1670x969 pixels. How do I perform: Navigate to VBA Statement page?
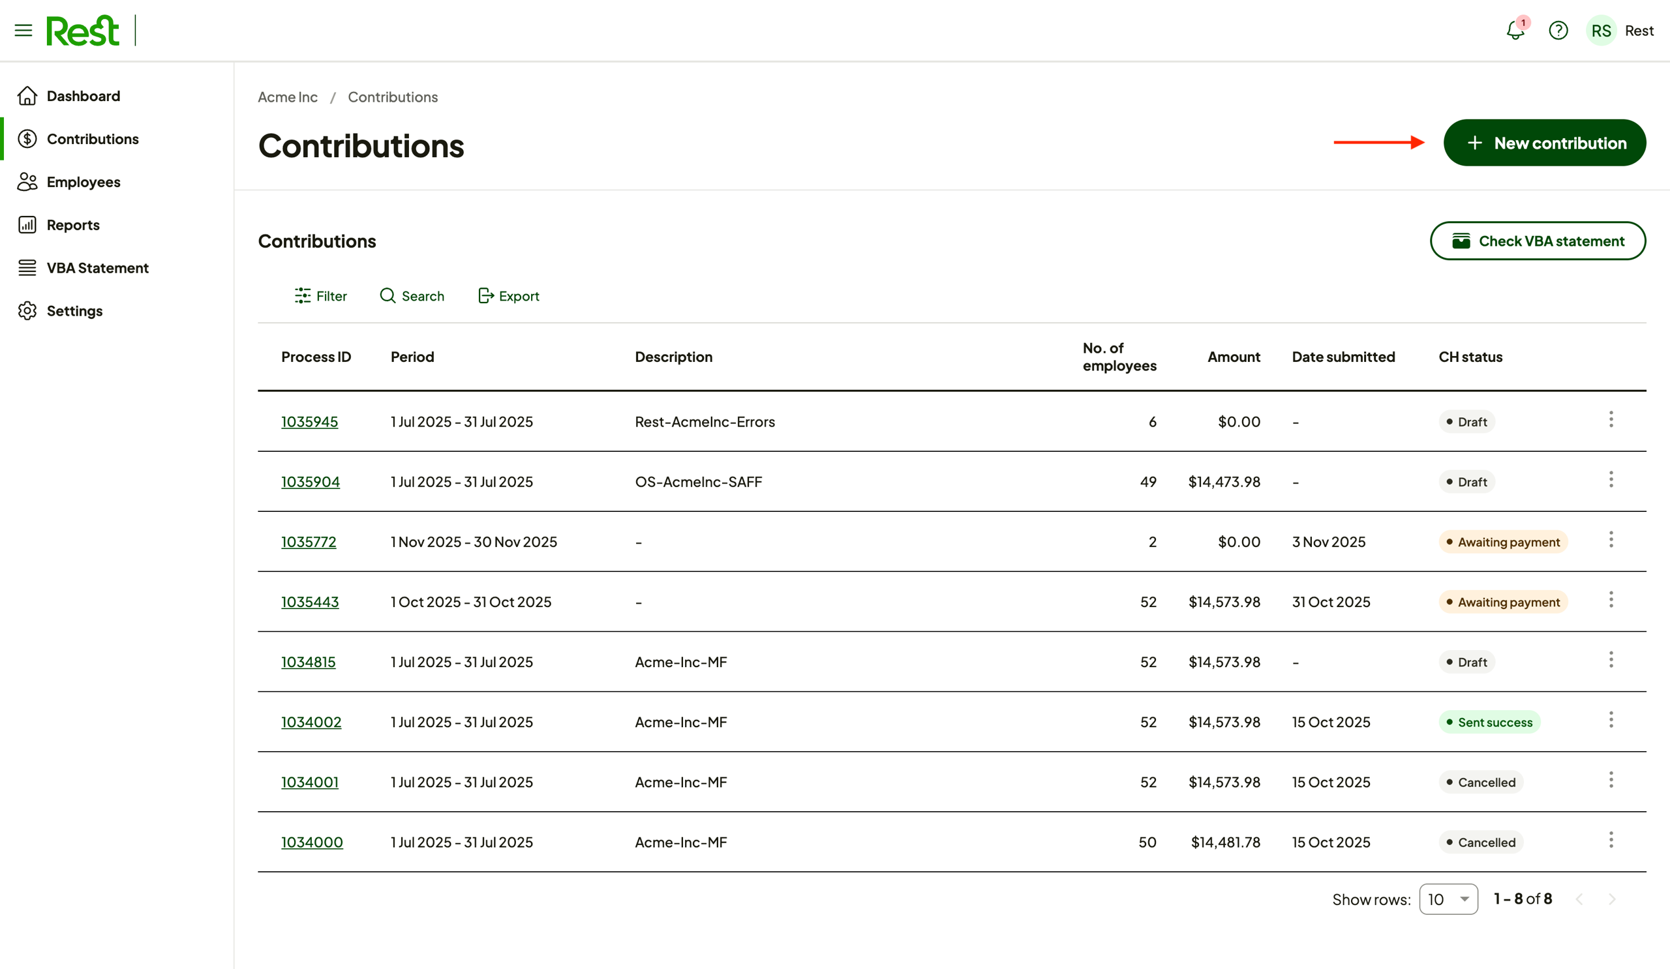click(97, 268)
